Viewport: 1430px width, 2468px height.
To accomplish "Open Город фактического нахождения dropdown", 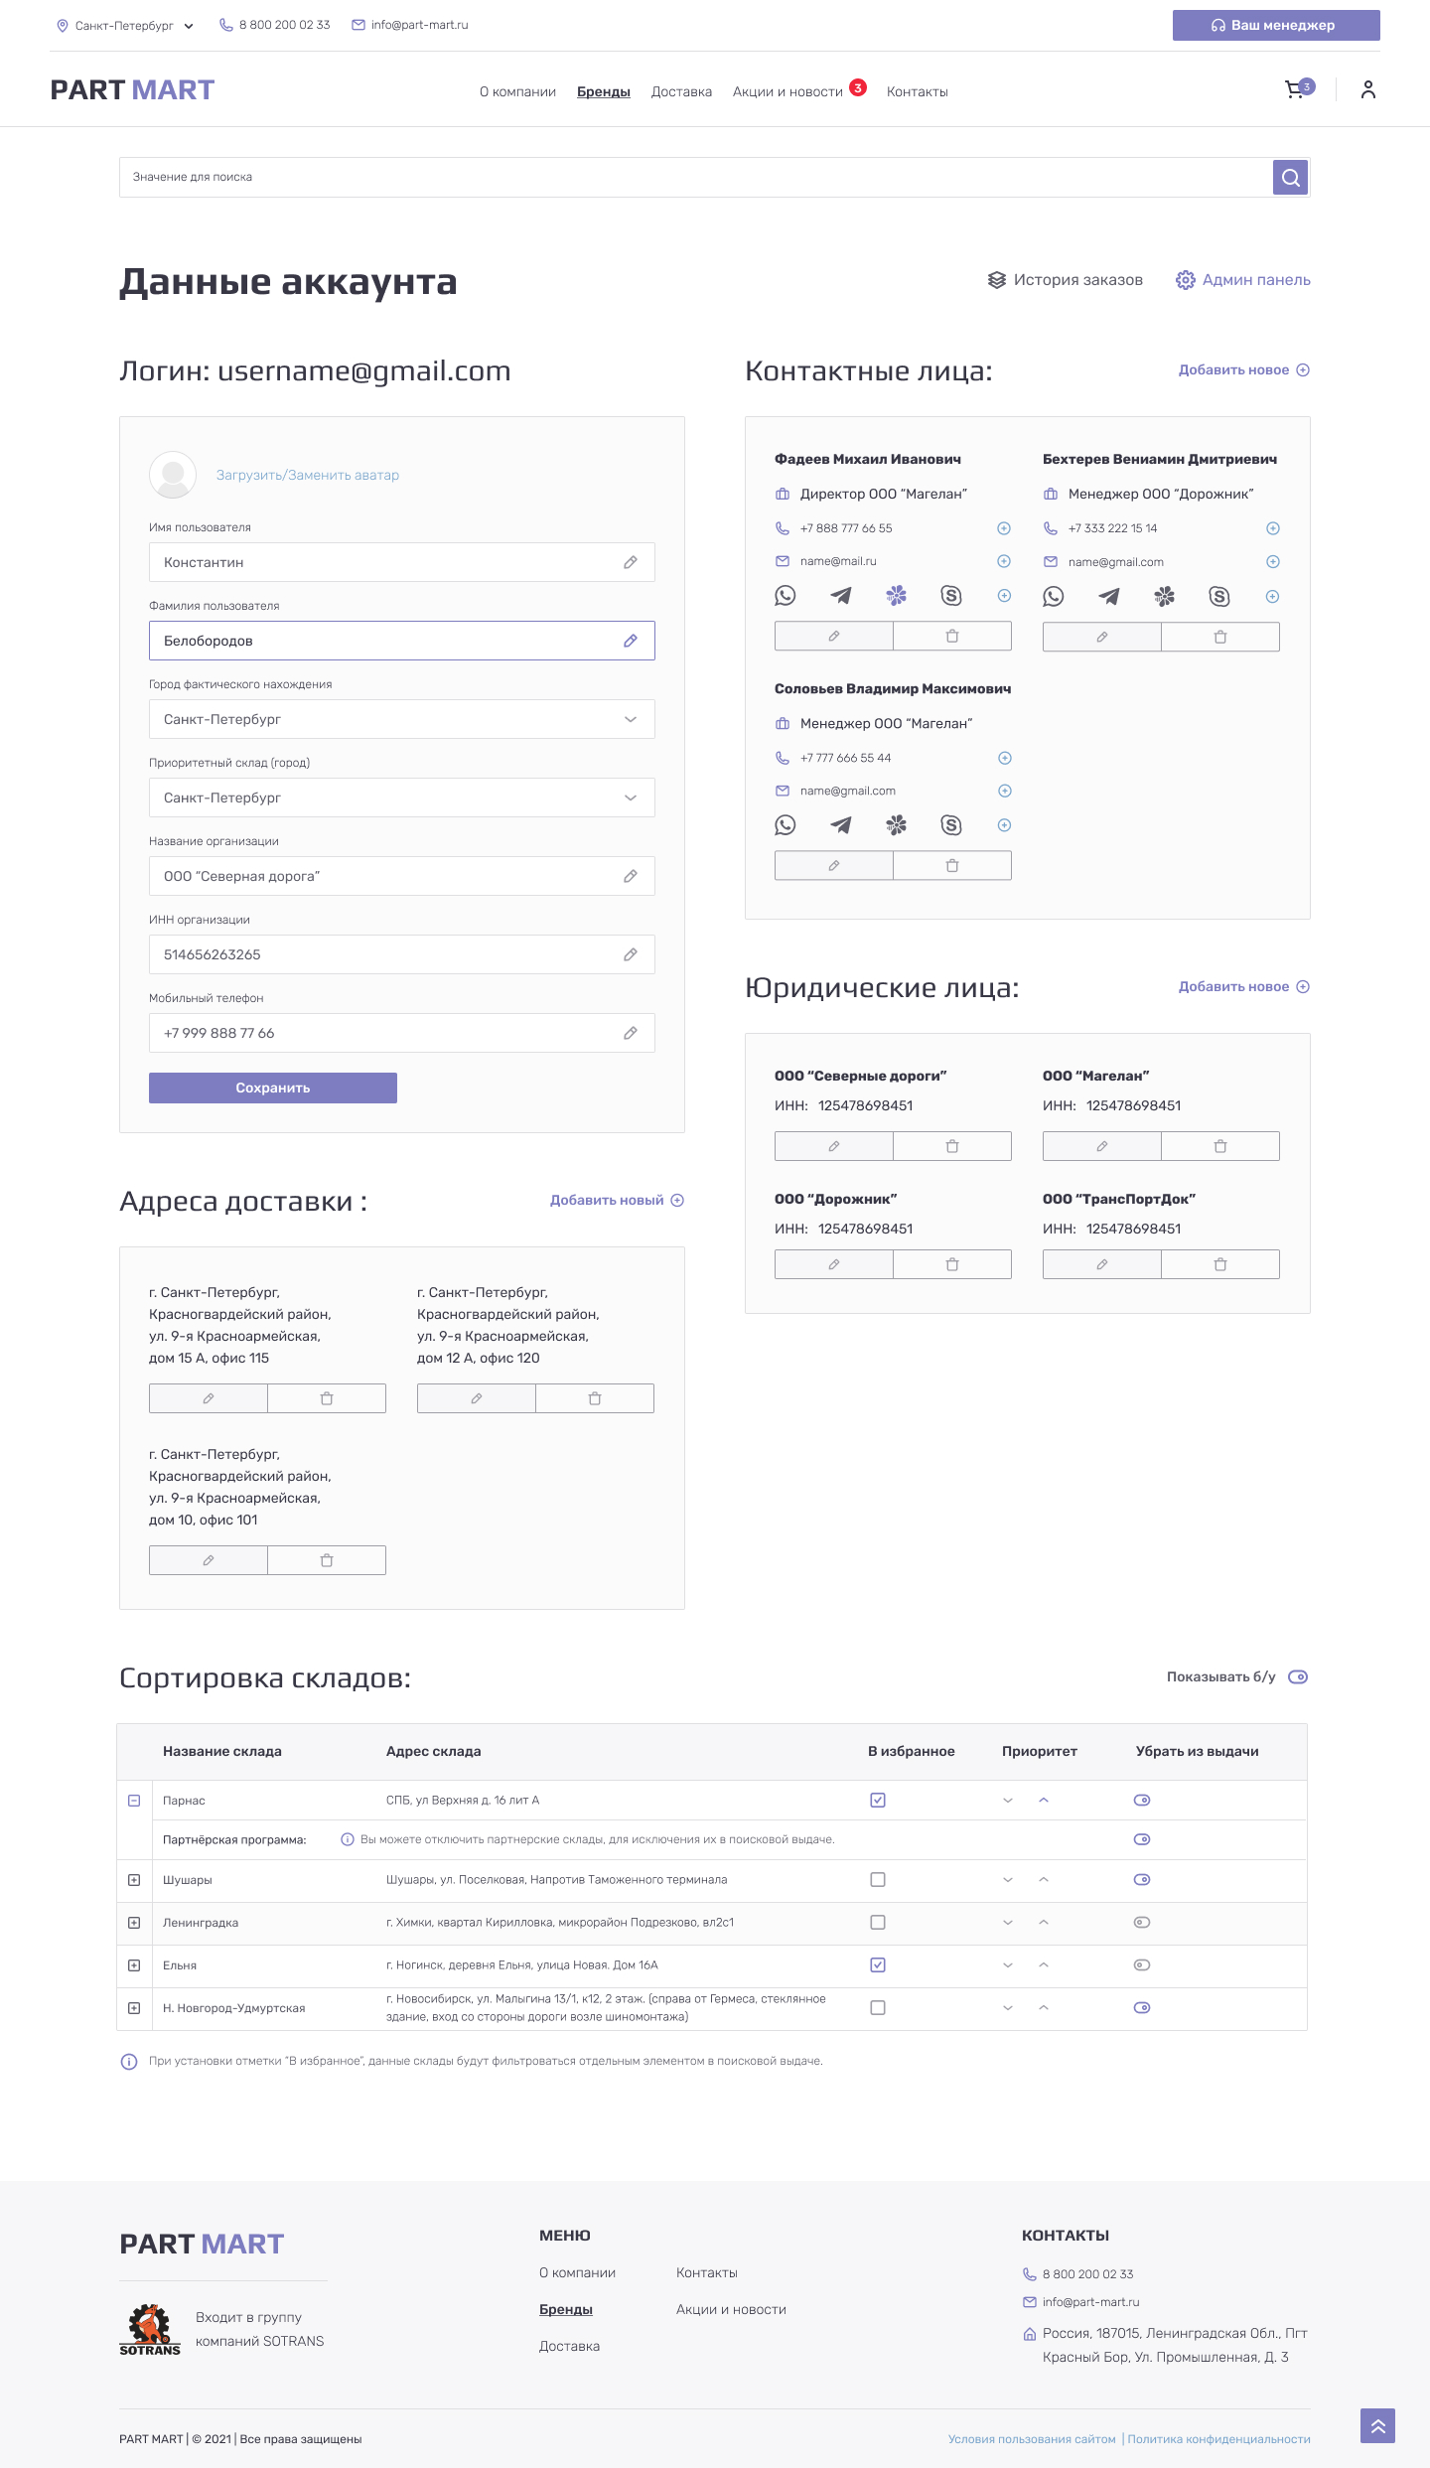I will [401, 719].
